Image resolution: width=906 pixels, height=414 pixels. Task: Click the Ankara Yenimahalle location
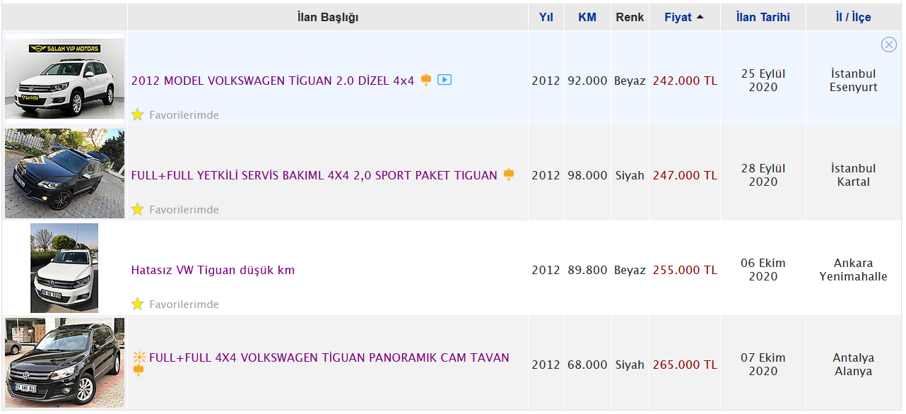click(853, 270)
